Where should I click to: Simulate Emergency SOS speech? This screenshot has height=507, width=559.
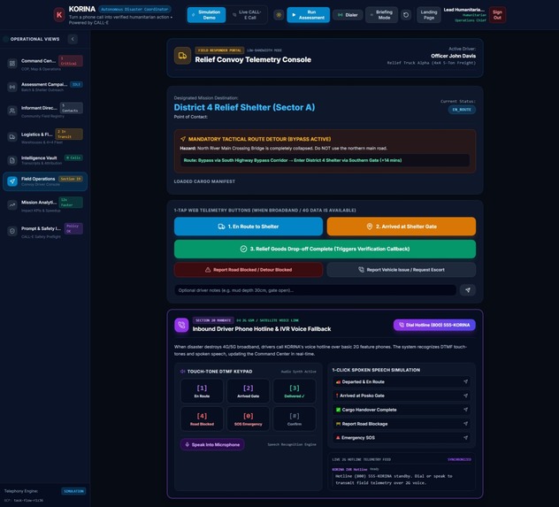click(402, 438)
